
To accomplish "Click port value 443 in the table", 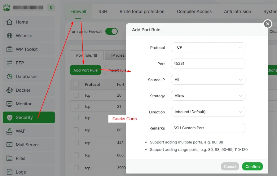I will click(x=120, y=143).
